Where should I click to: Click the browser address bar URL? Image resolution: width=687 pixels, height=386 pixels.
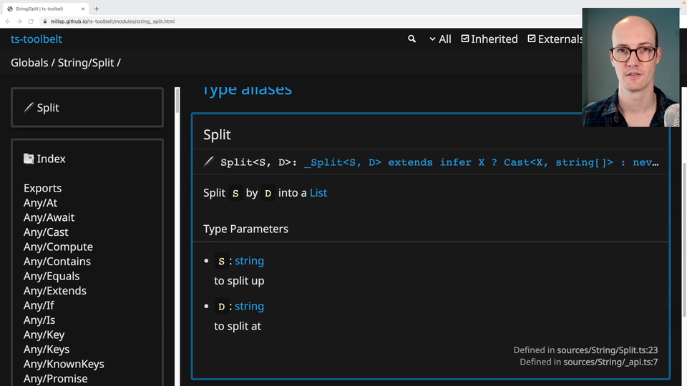[113, 21]
